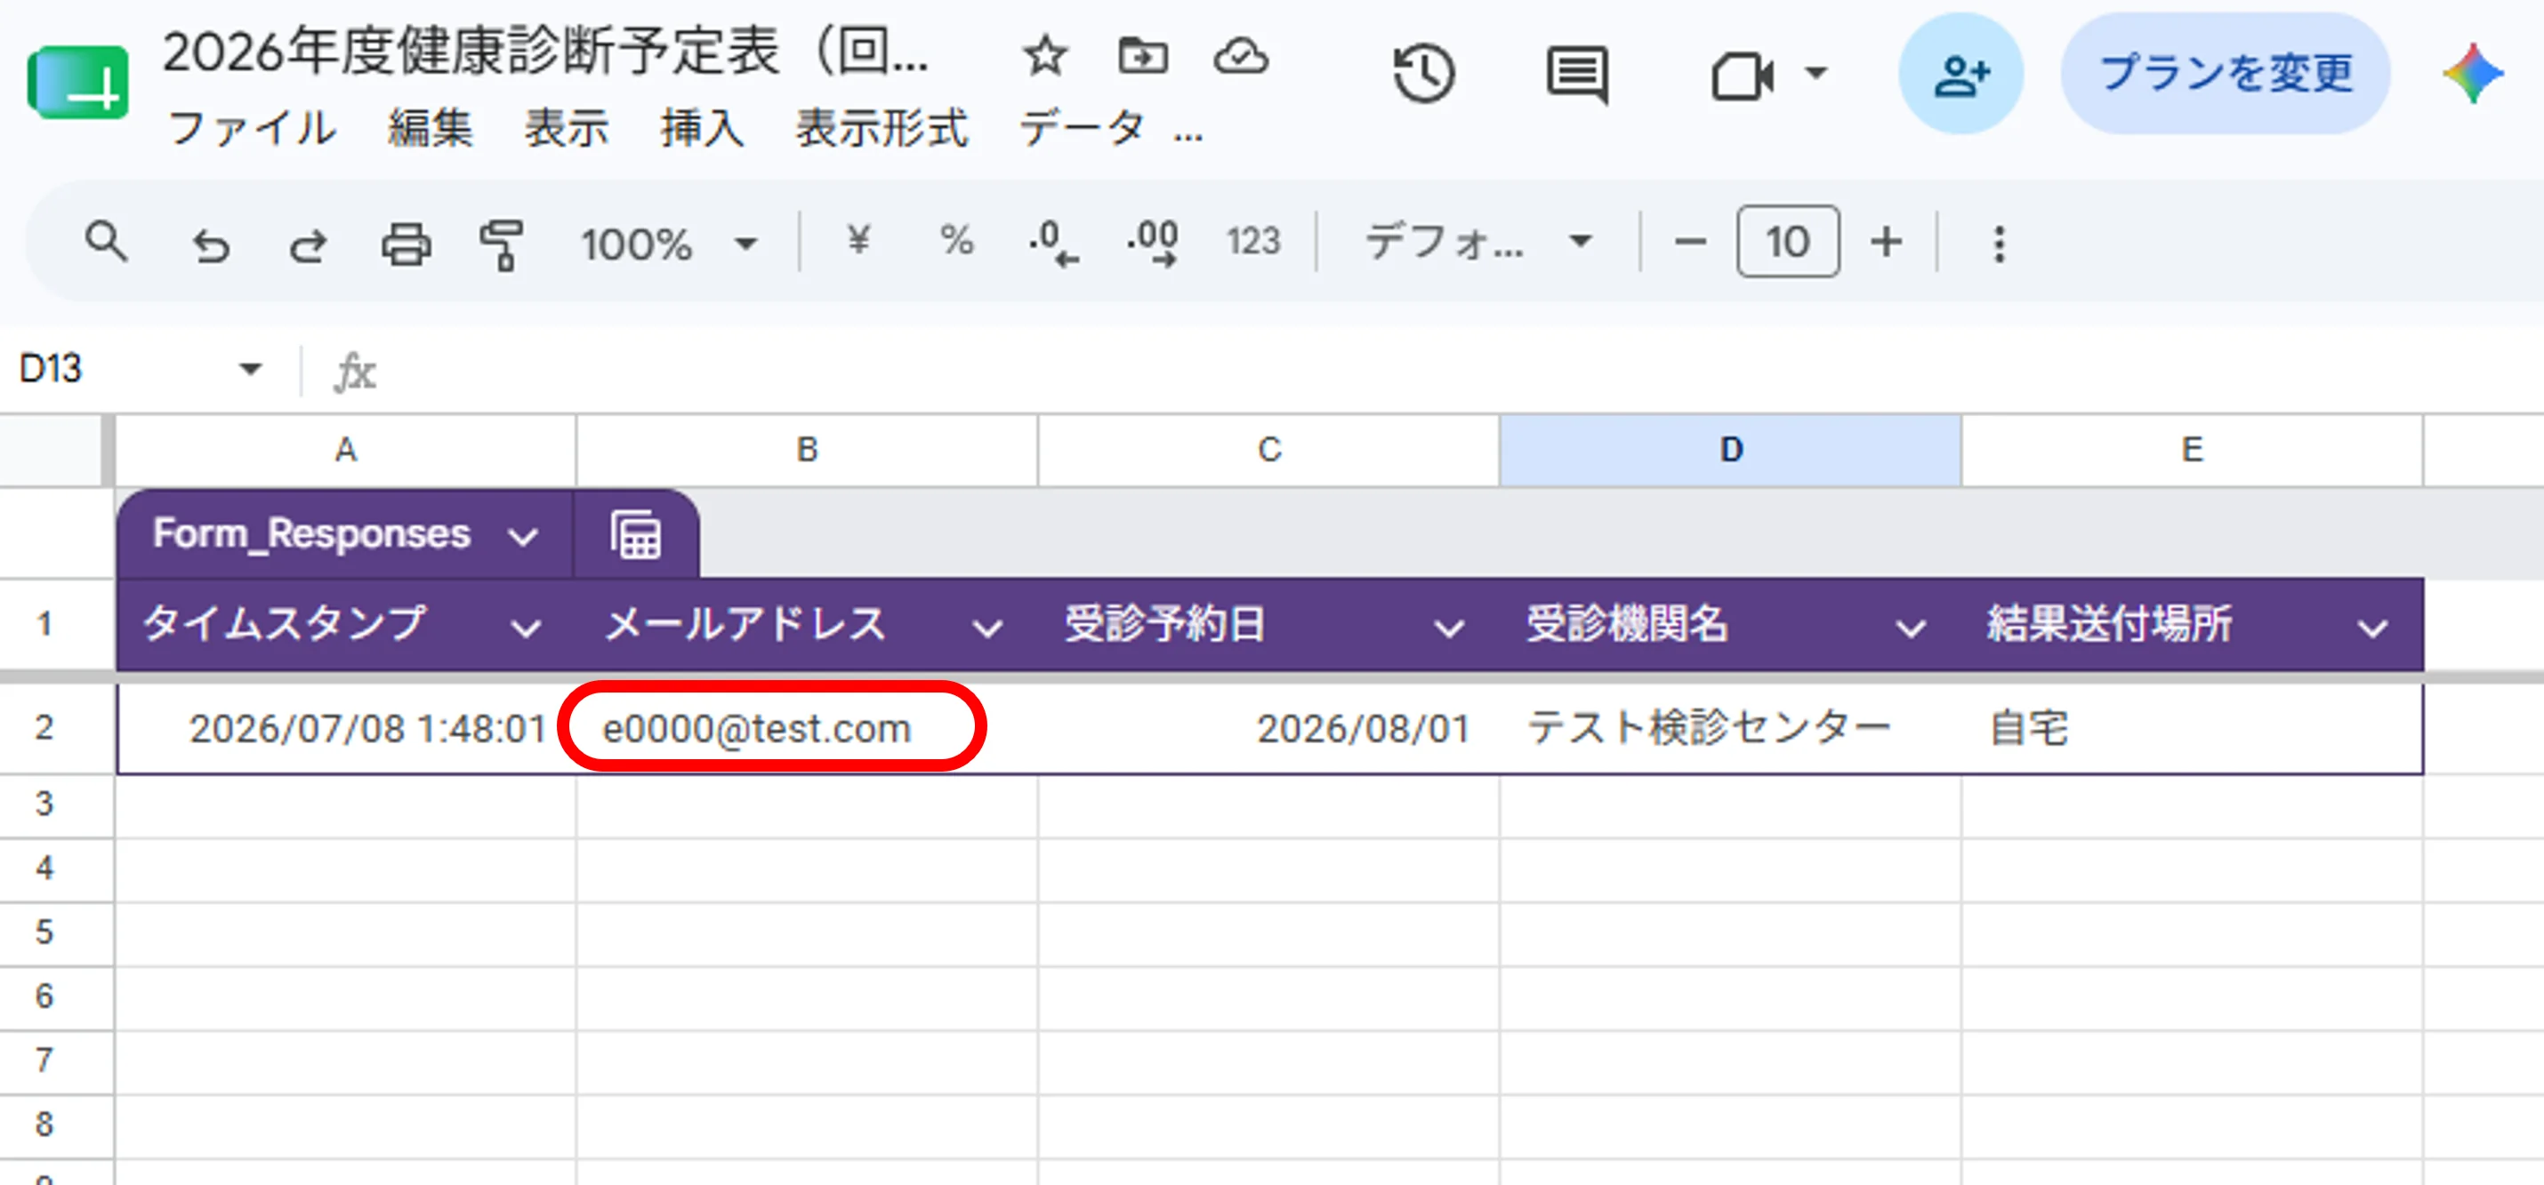Open the 123 number formats menu
This screenshot has height=1185, width=2544.
tap(1252, 242)
